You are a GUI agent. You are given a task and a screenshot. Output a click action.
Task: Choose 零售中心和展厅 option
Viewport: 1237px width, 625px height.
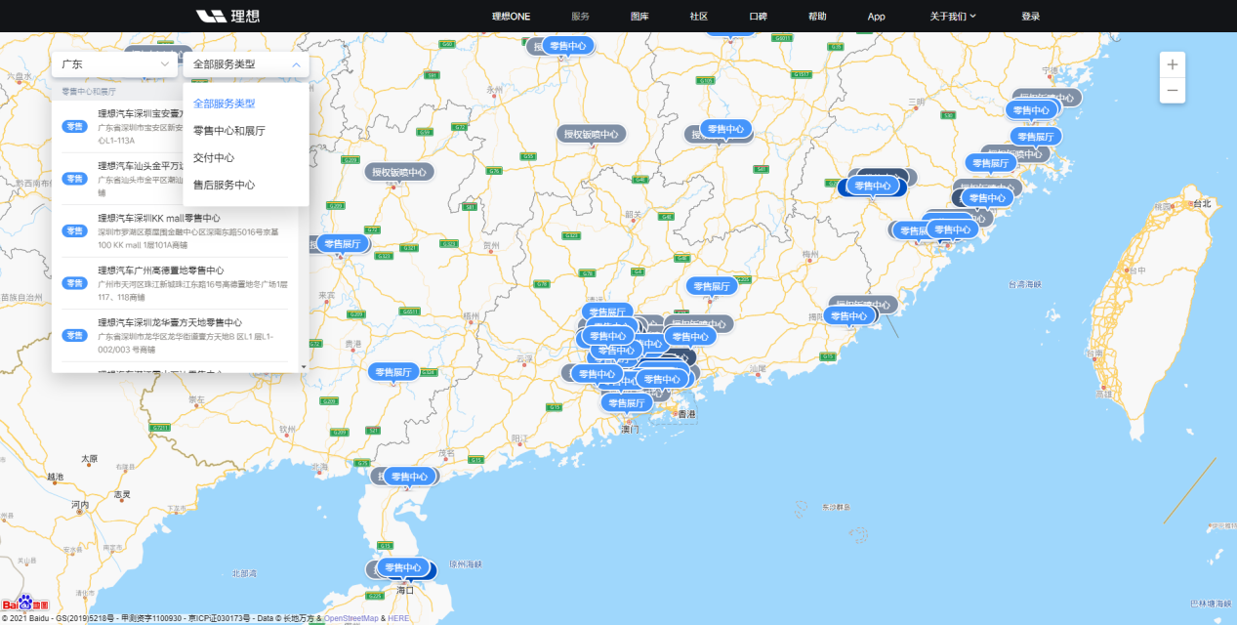(246, 130)
